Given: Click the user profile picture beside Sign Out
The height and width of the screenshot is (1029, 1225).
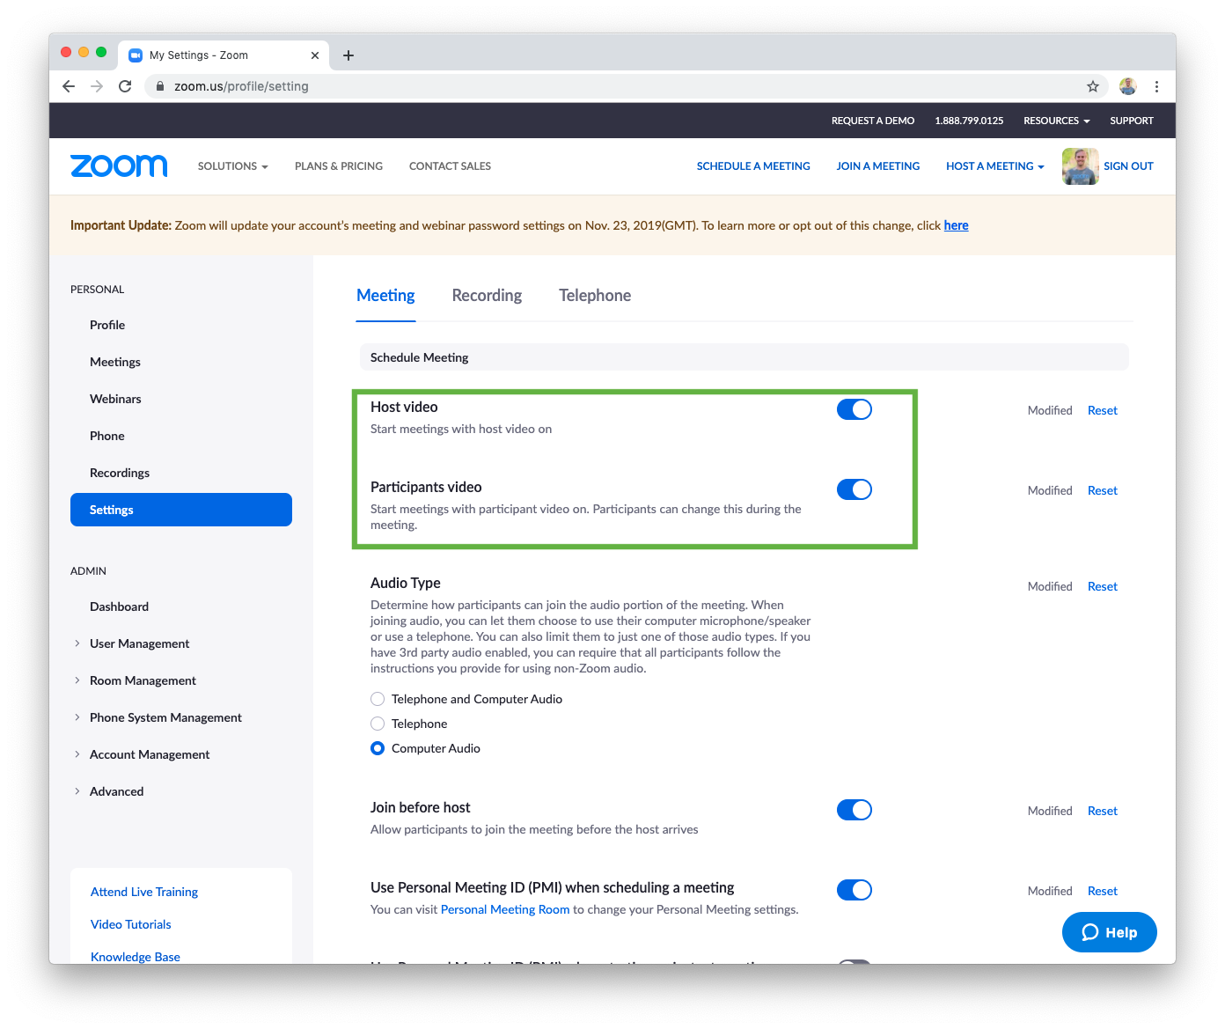Looking at the screenshot, I should pos(1080,166).
